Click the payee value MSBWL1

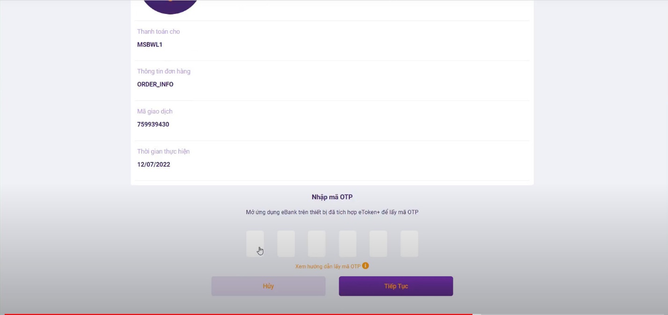point(150,45)
